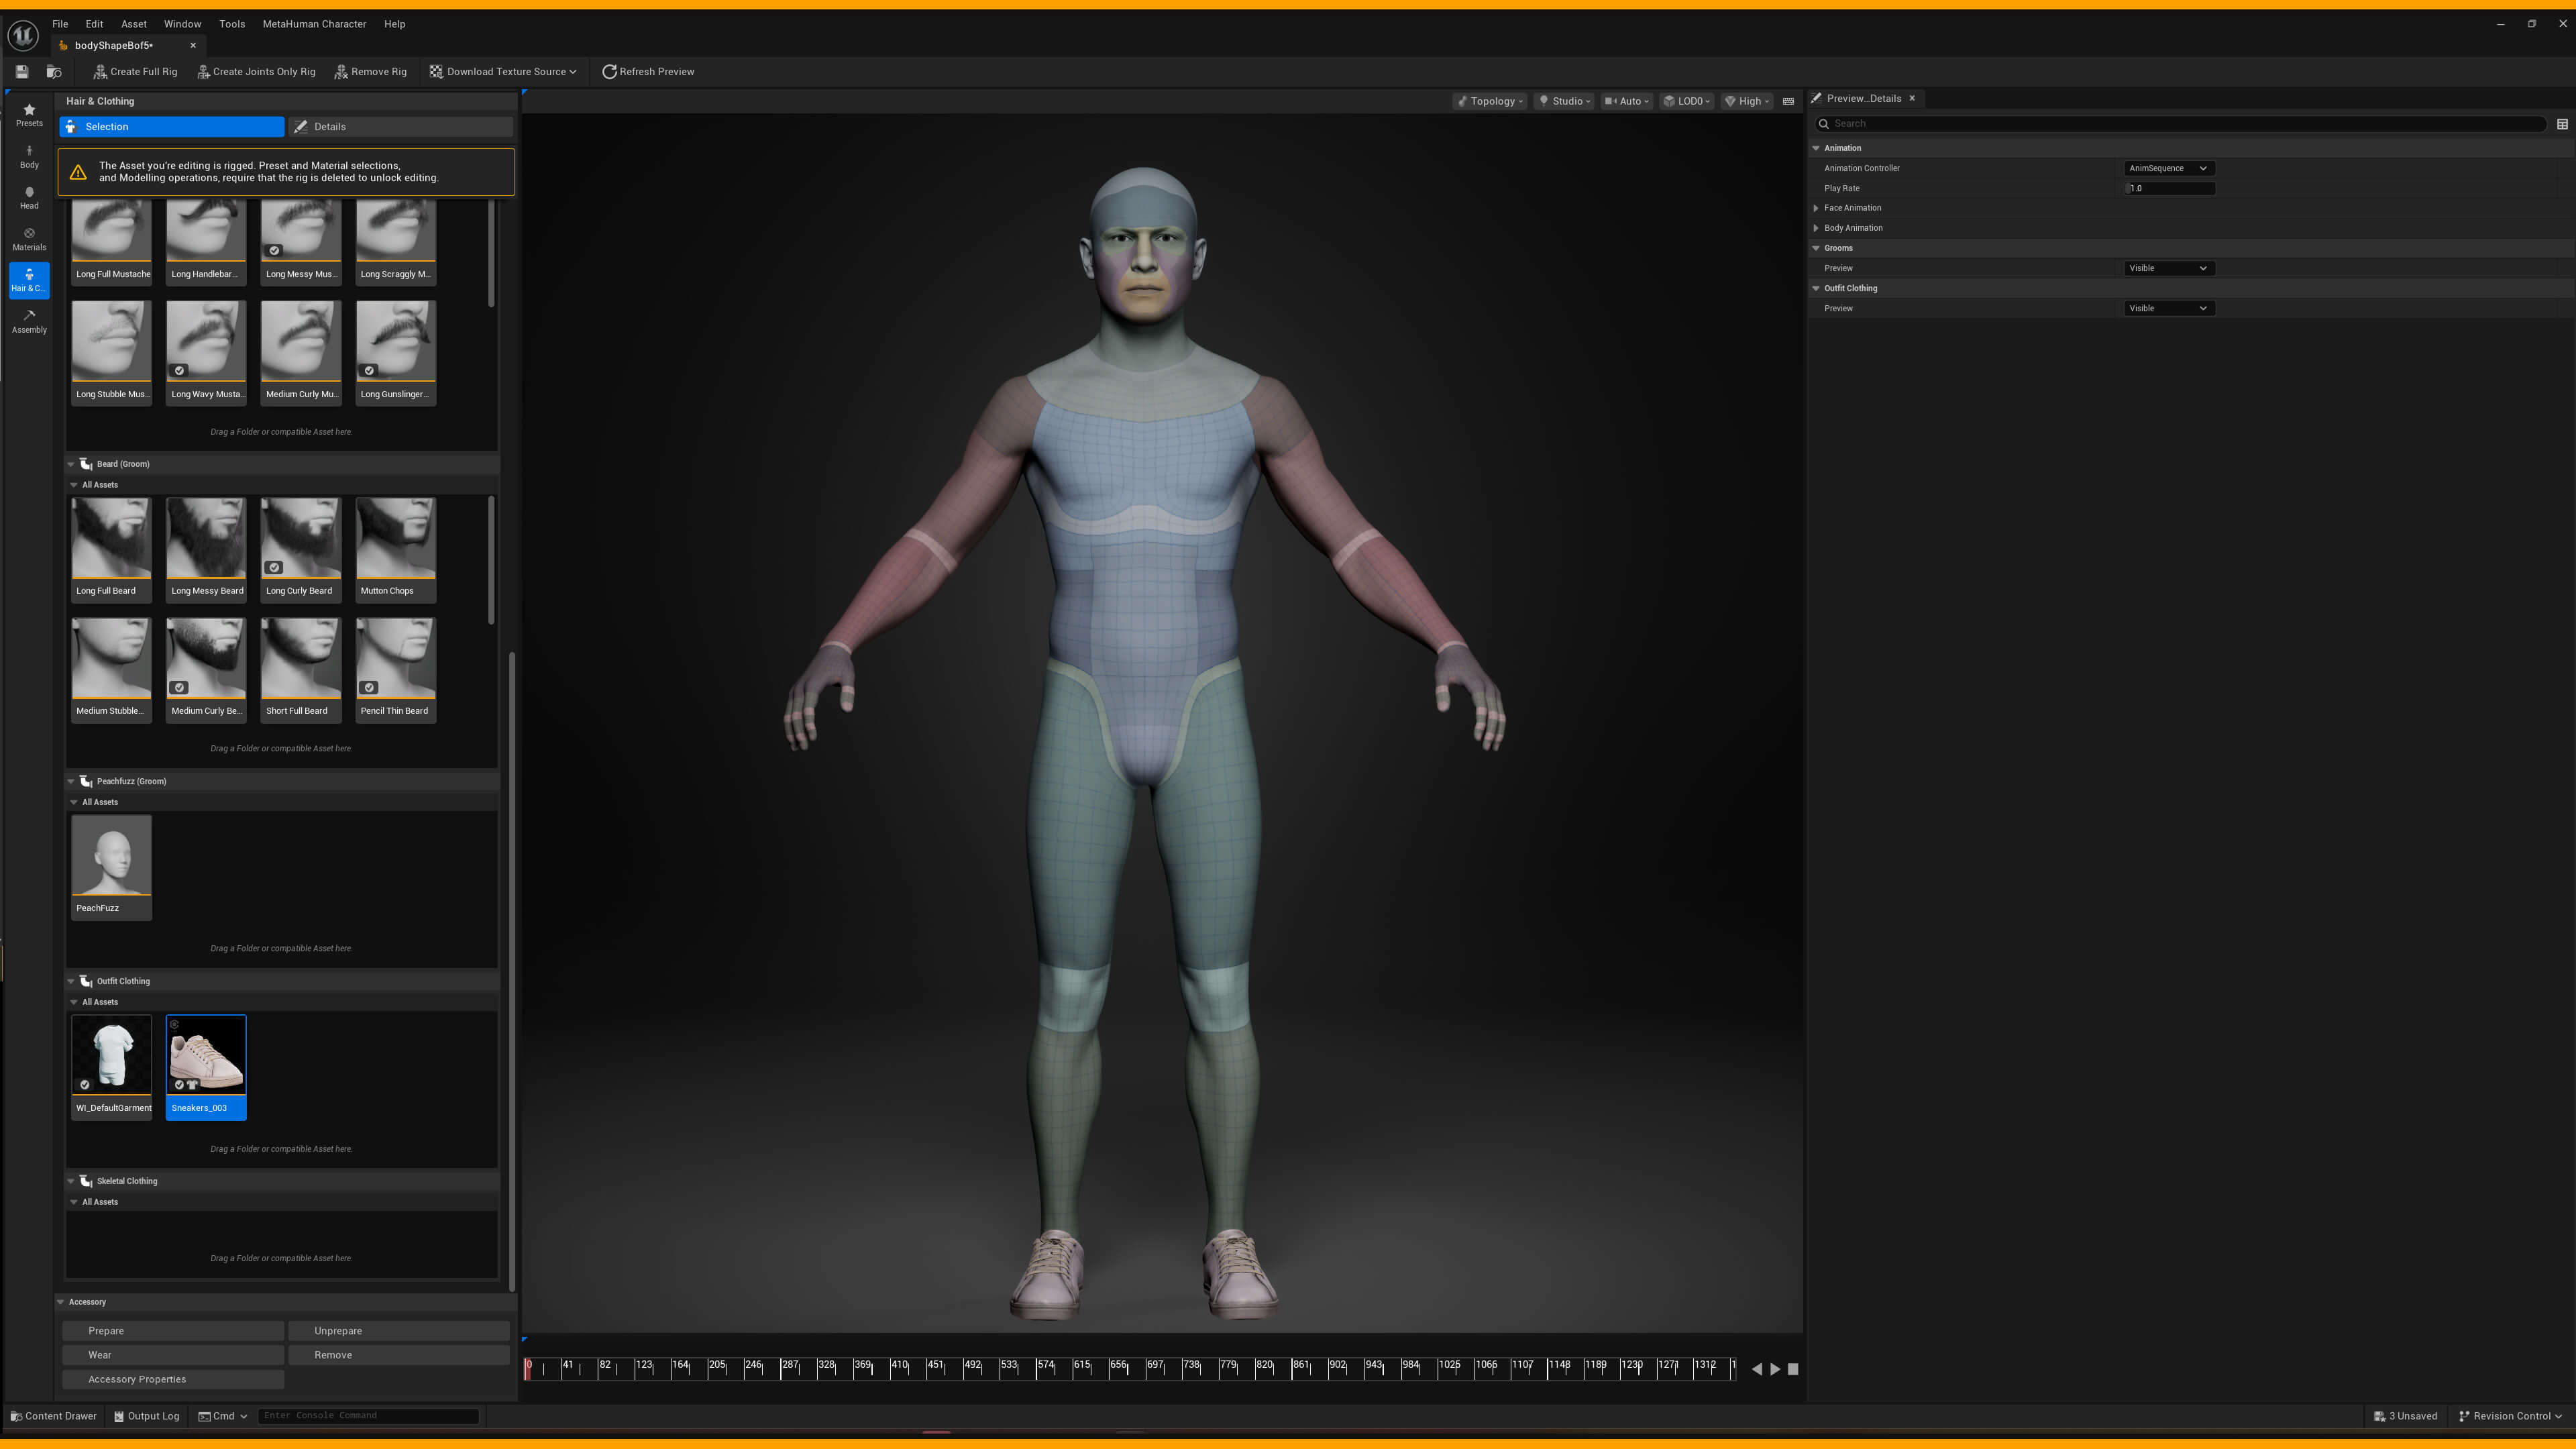Open the Assembly sidebar section
This screenshot has width=2576, height=1449.
tap(29, 321)
